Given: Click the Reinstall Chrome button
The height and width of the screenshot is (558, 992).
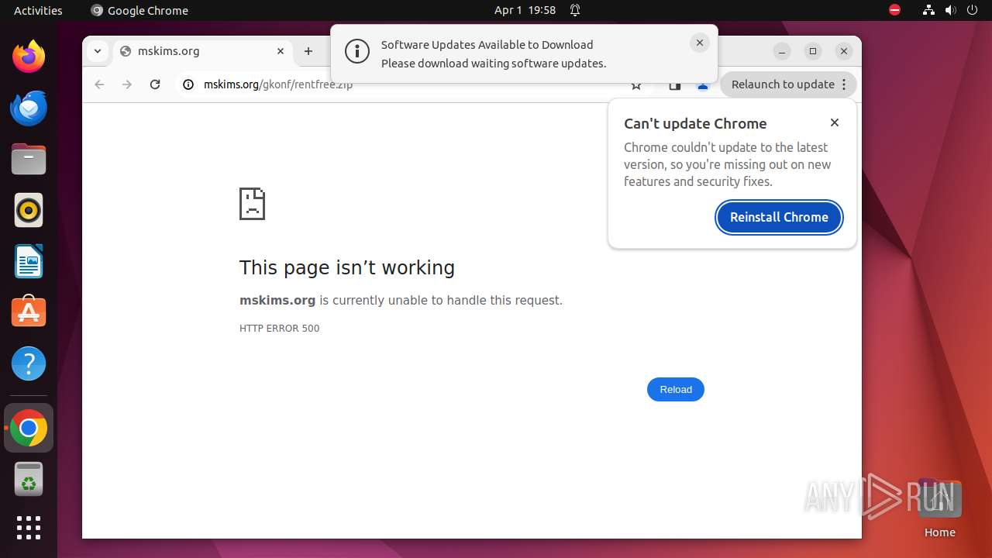Looking at the screenshot, I should (779, 217).
